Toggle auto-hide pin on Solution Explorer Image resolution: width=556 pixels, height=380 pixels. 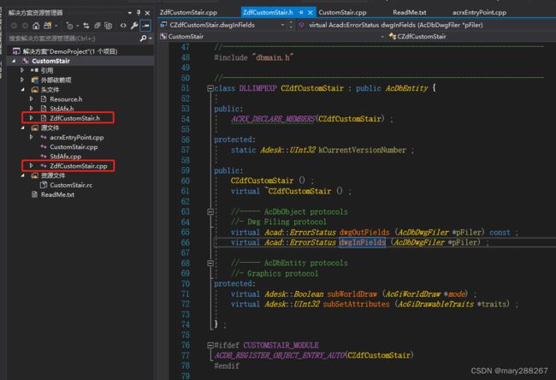click(x=139, y=13)
